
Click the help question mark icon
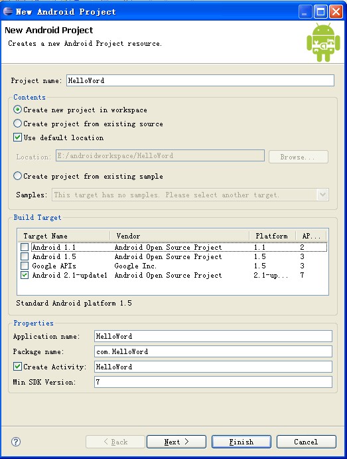pos(16,442)
